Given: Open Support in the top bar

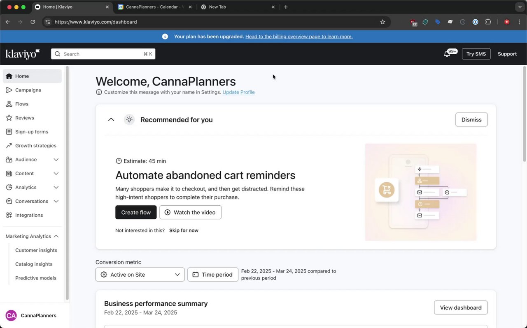Looking at the screenshot, I should click(x=507, y=54).
